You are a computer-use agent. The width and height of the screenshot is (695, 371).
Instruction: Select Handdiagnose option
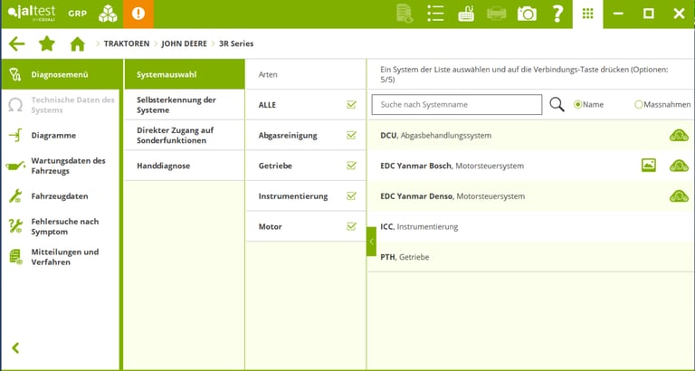(185, 166)
